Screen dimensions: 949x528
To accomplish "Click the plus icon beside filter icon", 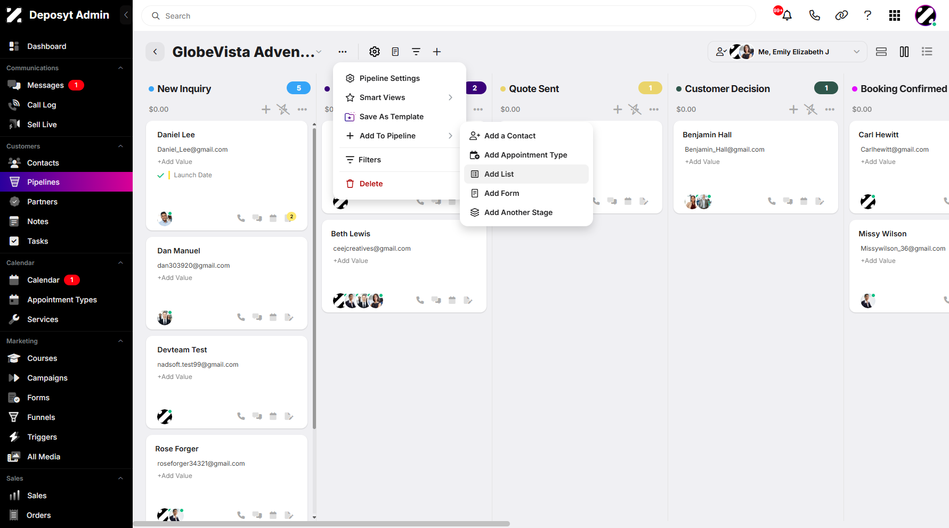I will coord(437,52).
